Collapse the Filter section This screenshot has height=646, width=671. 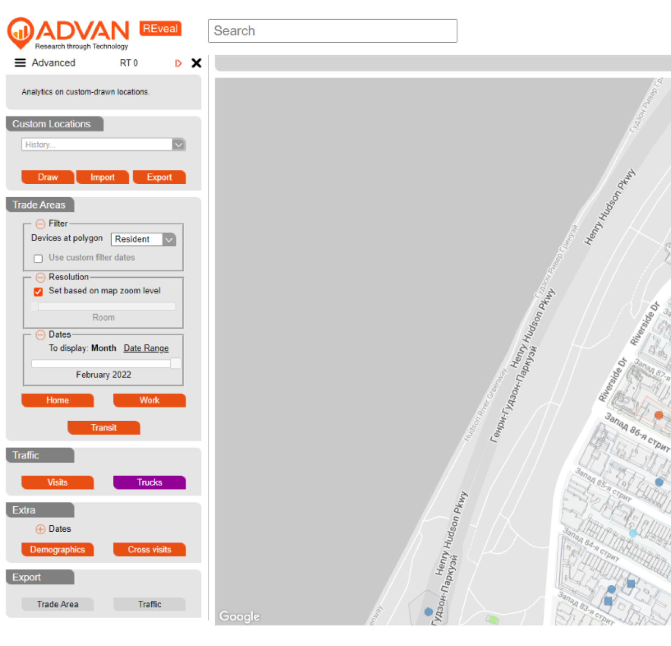tap(40, 224)
